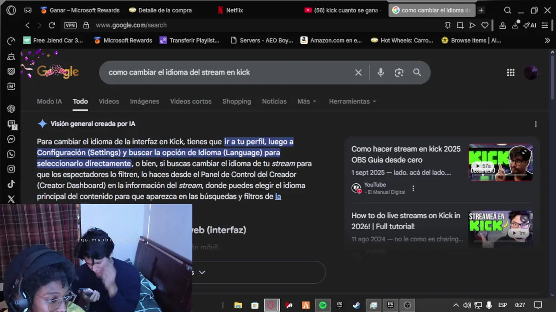Search by image with the camera lens icon
Image resolution: width=556 pixels, height=312 pixels.
tap(399, 72)
